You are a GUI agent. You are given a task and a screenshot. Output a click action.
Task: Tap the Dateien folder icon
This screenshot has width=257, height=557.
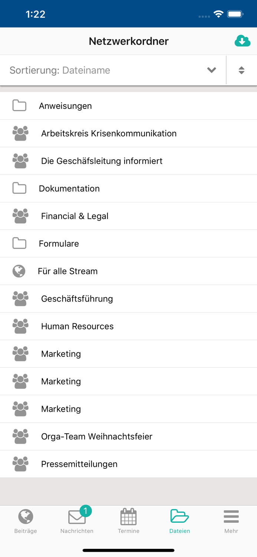coord(179,516)
